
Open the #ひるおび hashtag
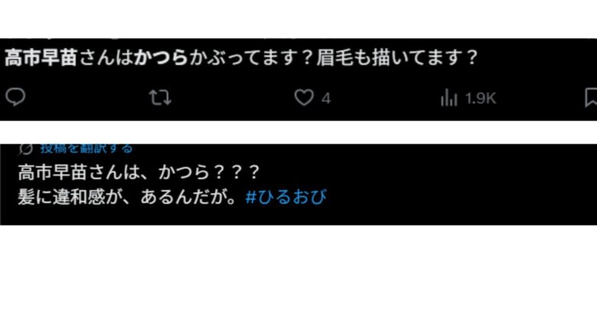coord(286,197)
